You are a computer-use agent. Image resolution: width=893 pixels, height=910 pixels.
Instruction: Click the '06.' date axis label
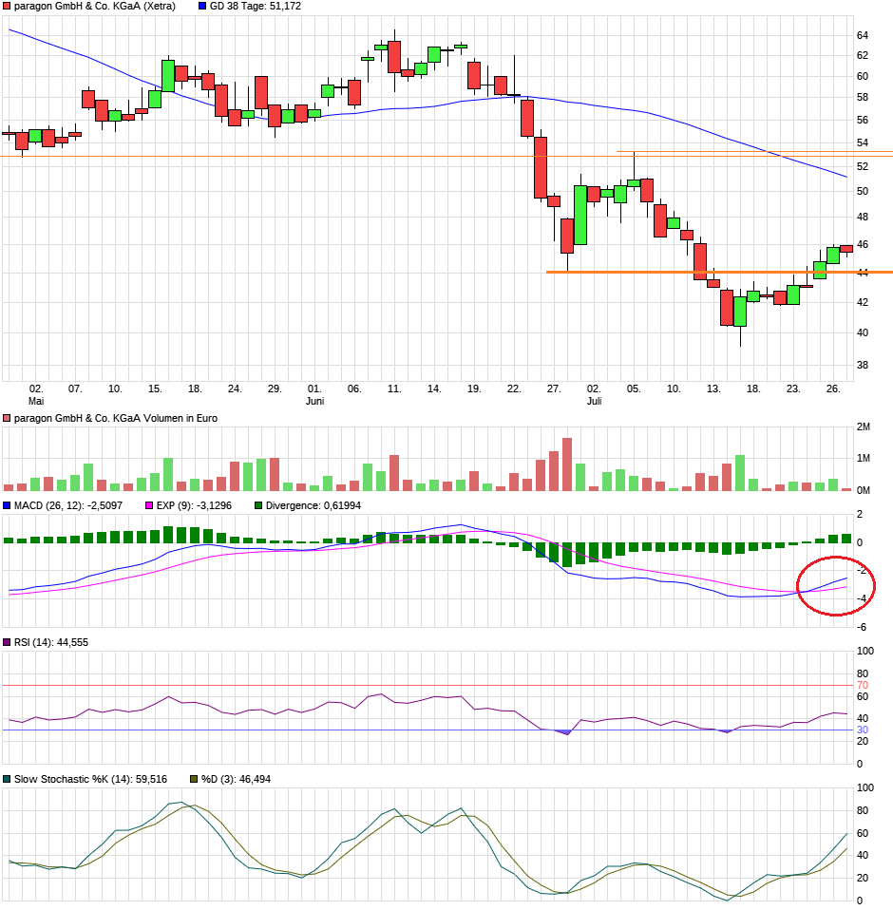(x=354, y=389)
